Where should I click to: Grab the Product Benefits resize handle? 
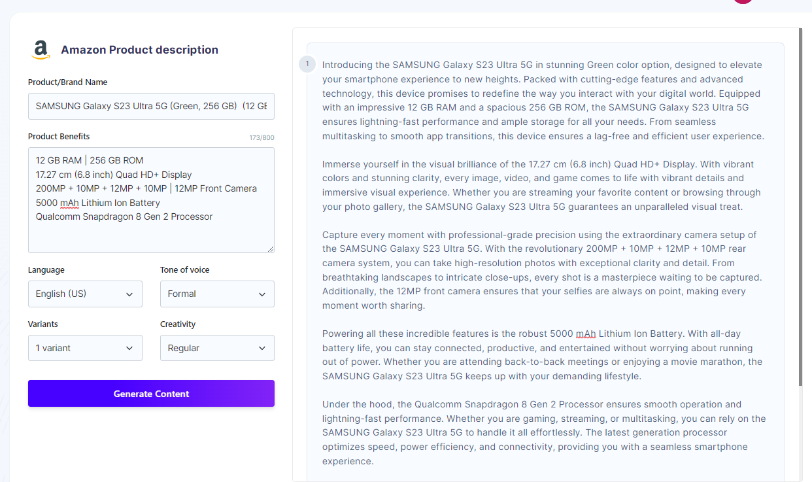(270, 249)
